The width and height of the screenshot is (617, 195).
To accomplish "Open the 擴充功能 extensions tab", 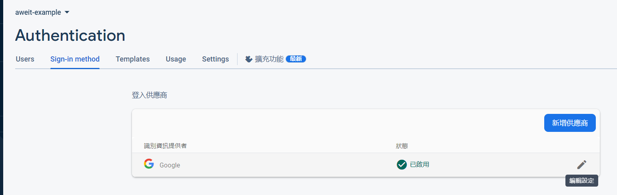I will pos(269,59).
